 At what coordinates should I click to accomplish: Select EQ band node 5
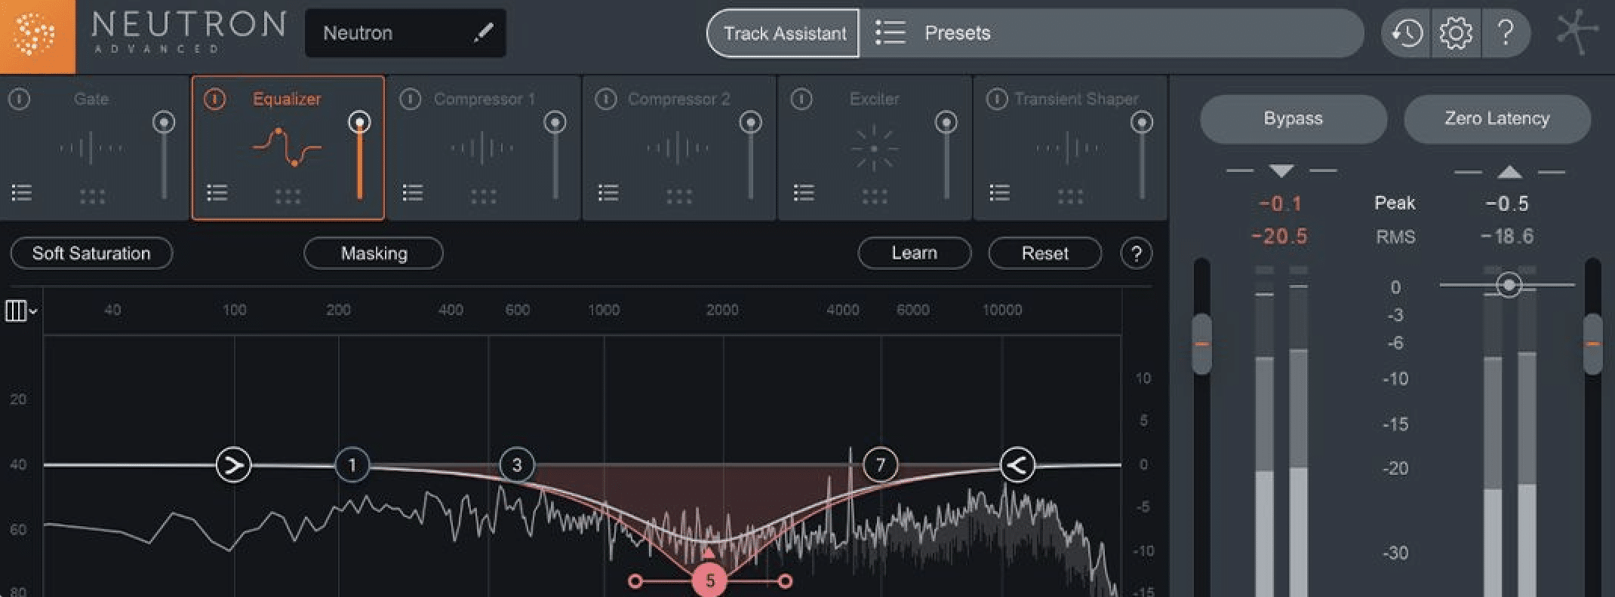coord(709,580)
